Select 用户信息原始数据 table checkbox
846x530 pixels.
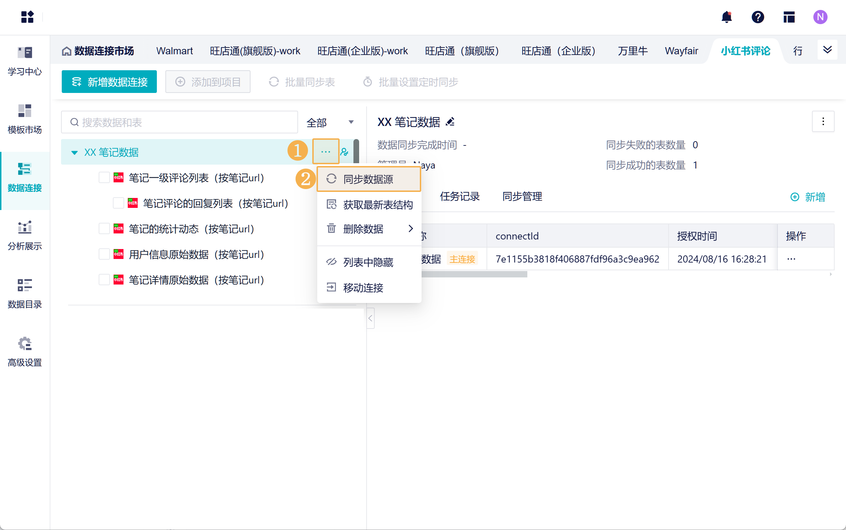pos(104,254)
